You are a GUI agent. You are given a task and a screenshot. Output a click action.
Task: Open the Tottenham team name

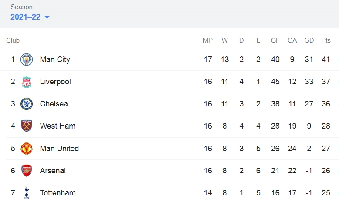pos(58,193)
